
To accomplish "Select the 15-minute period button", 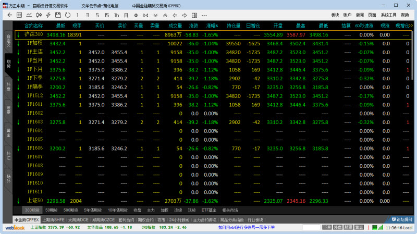I will [x=107, y=15].
